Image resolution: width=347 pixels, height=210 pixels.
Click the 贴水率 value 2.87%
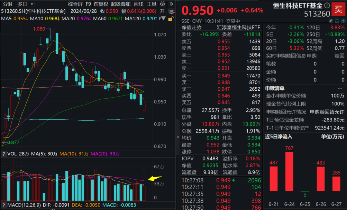click(x=253, y=166)
